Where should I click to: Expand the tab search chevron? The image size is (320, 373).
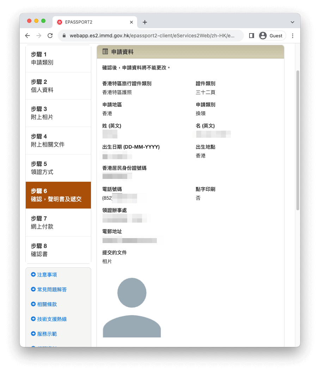293,22
